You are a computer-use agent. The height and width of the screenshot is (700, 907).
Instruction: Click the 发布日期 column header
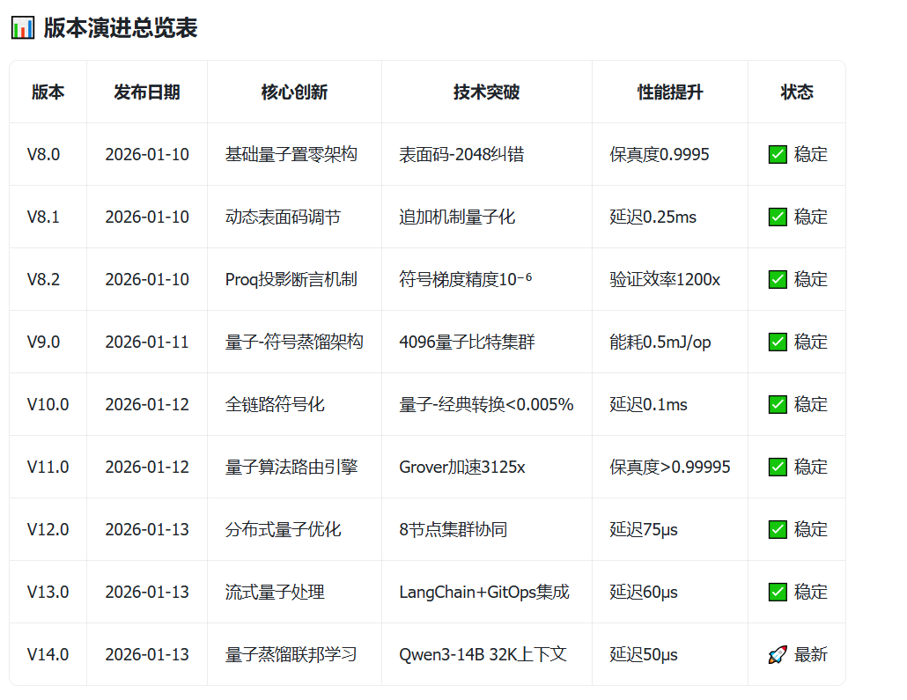(x=147, y=92)
